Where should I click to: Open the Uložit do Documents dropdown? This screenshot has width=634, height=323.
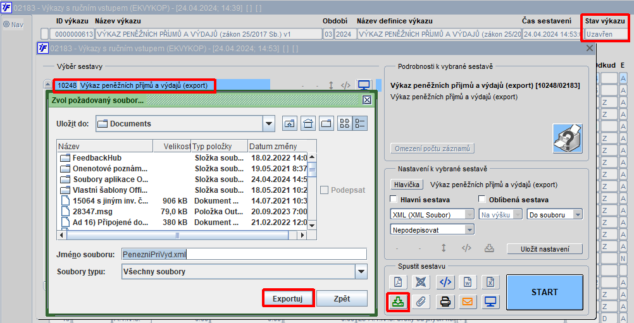pos(269,123)
